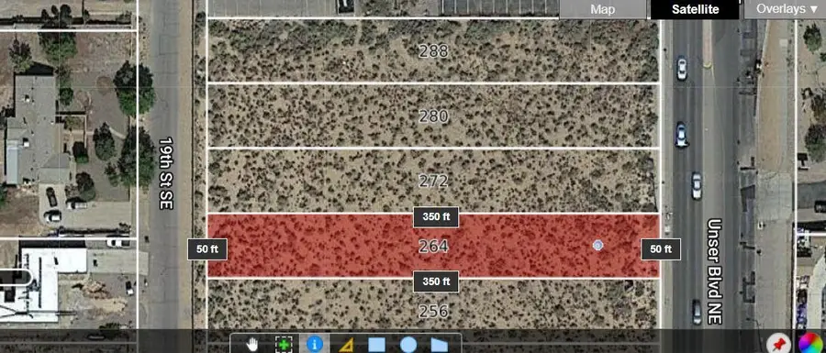The image size is (826, 353).
Task: Select parcel 272
Action: (x=433, y=182)
